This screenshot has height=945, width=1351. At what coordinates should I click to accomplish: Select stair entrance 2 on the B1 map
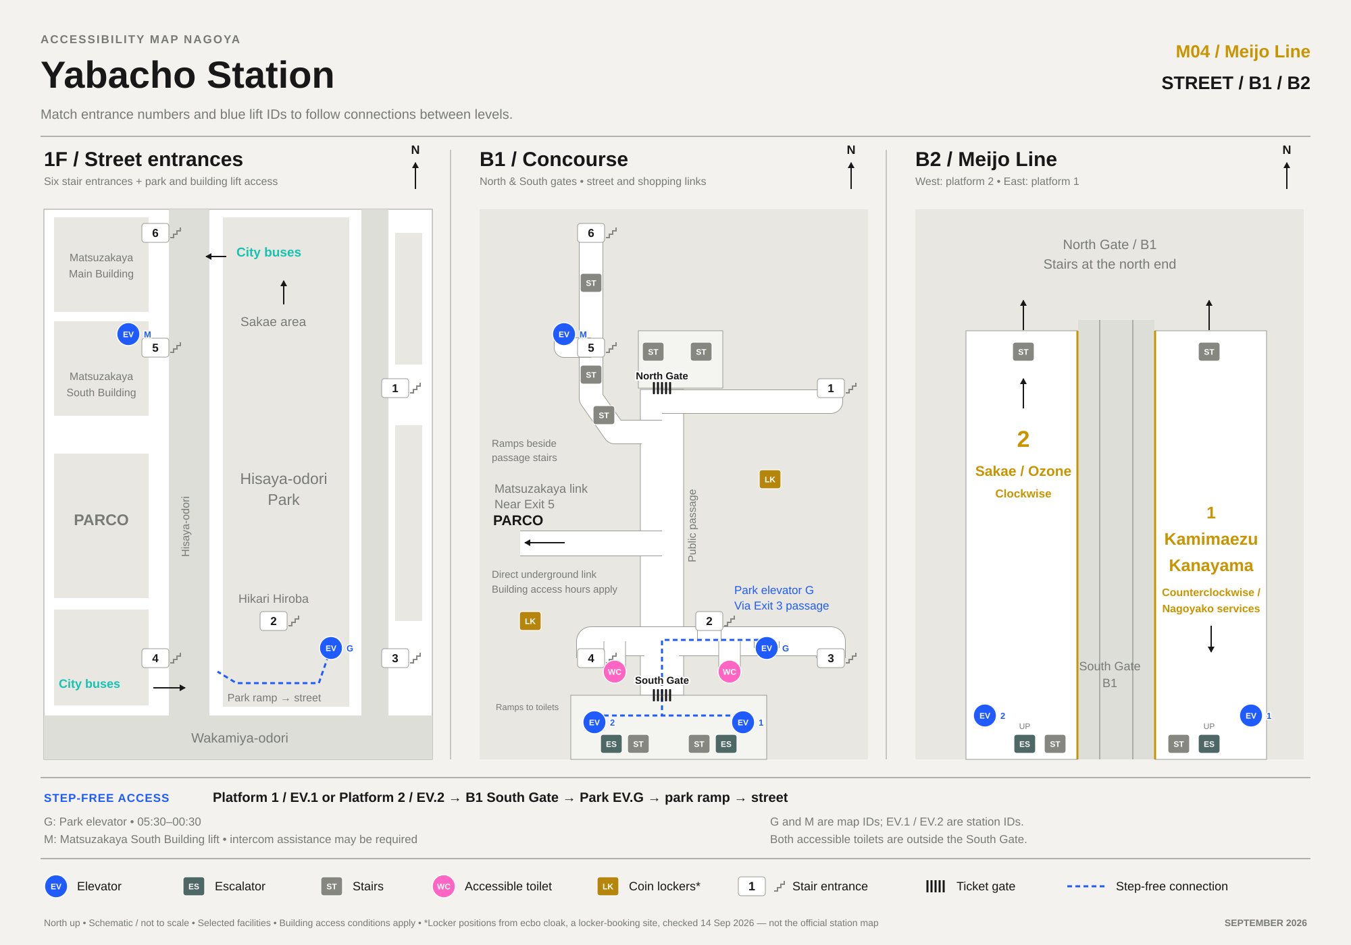click(x=709, y=621)
